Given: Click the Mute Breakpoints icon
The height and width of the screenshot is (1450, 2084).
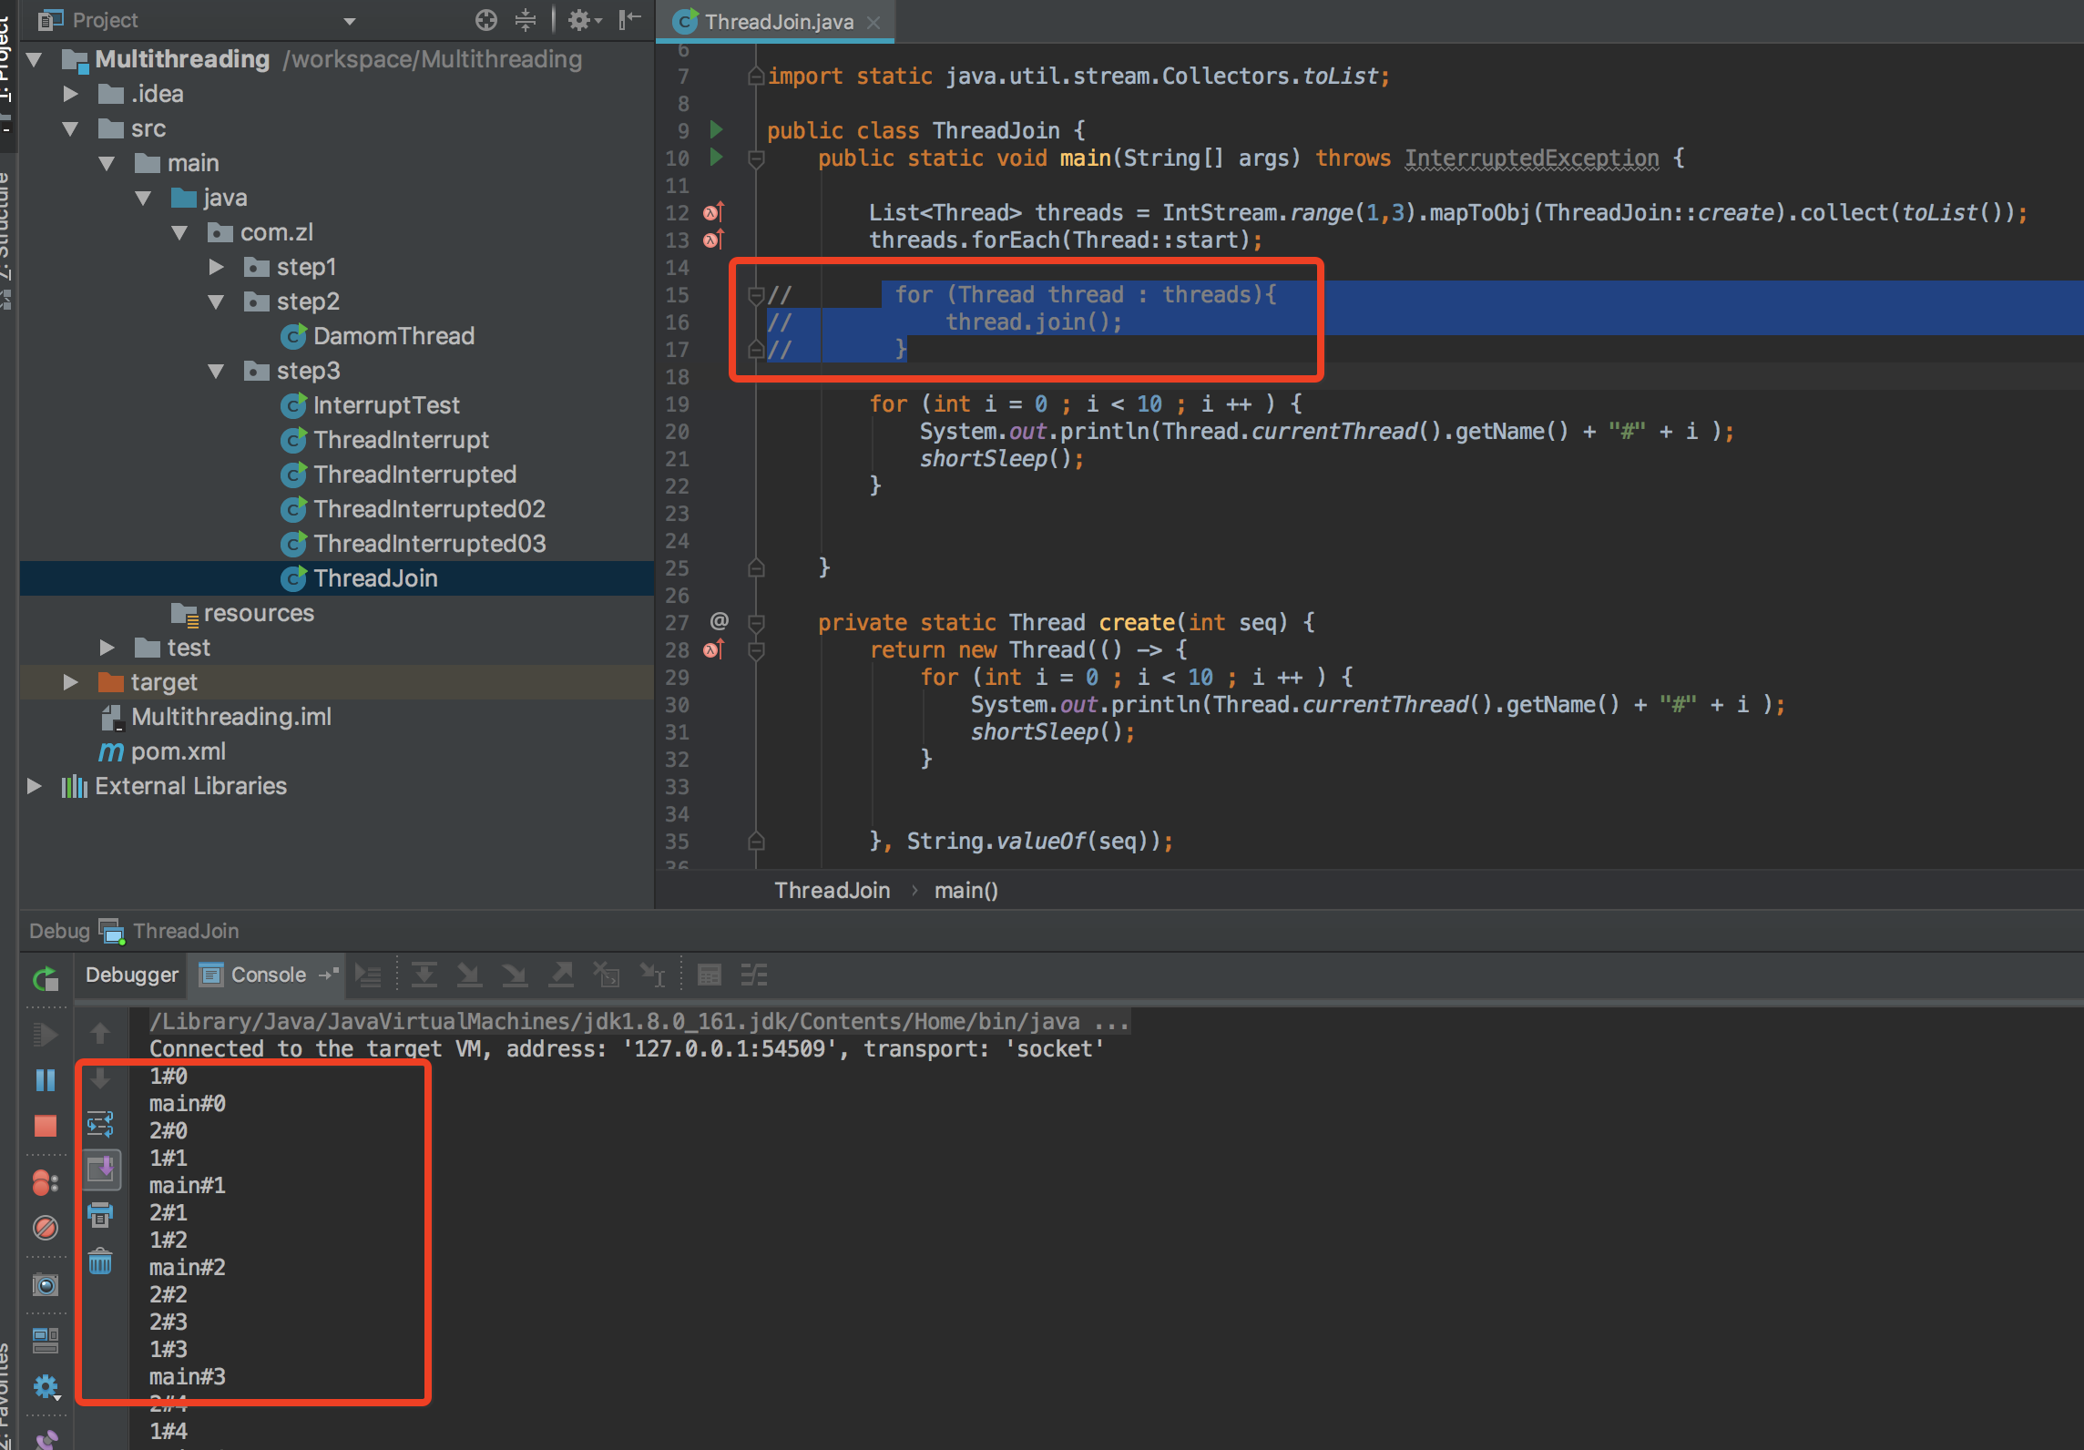Looking at the screenshot, I should click(45, 1228).
